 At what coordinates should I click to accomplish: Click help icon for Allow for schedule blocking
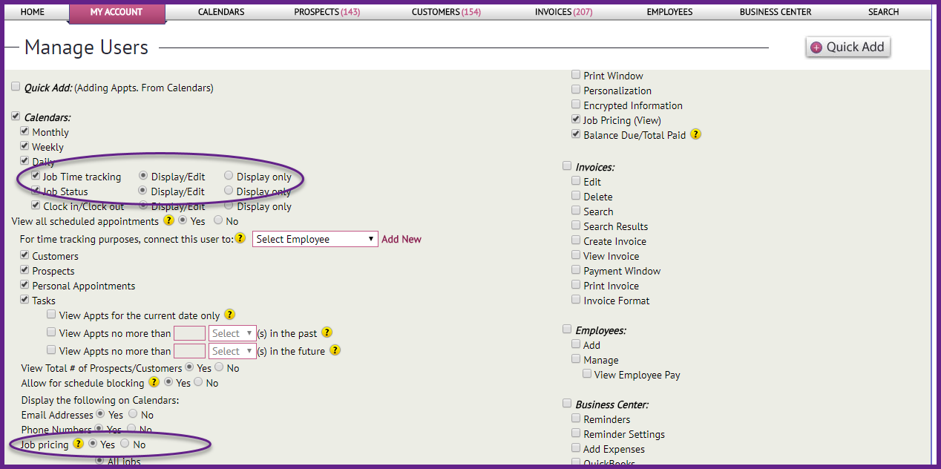(x=154, y=382)
